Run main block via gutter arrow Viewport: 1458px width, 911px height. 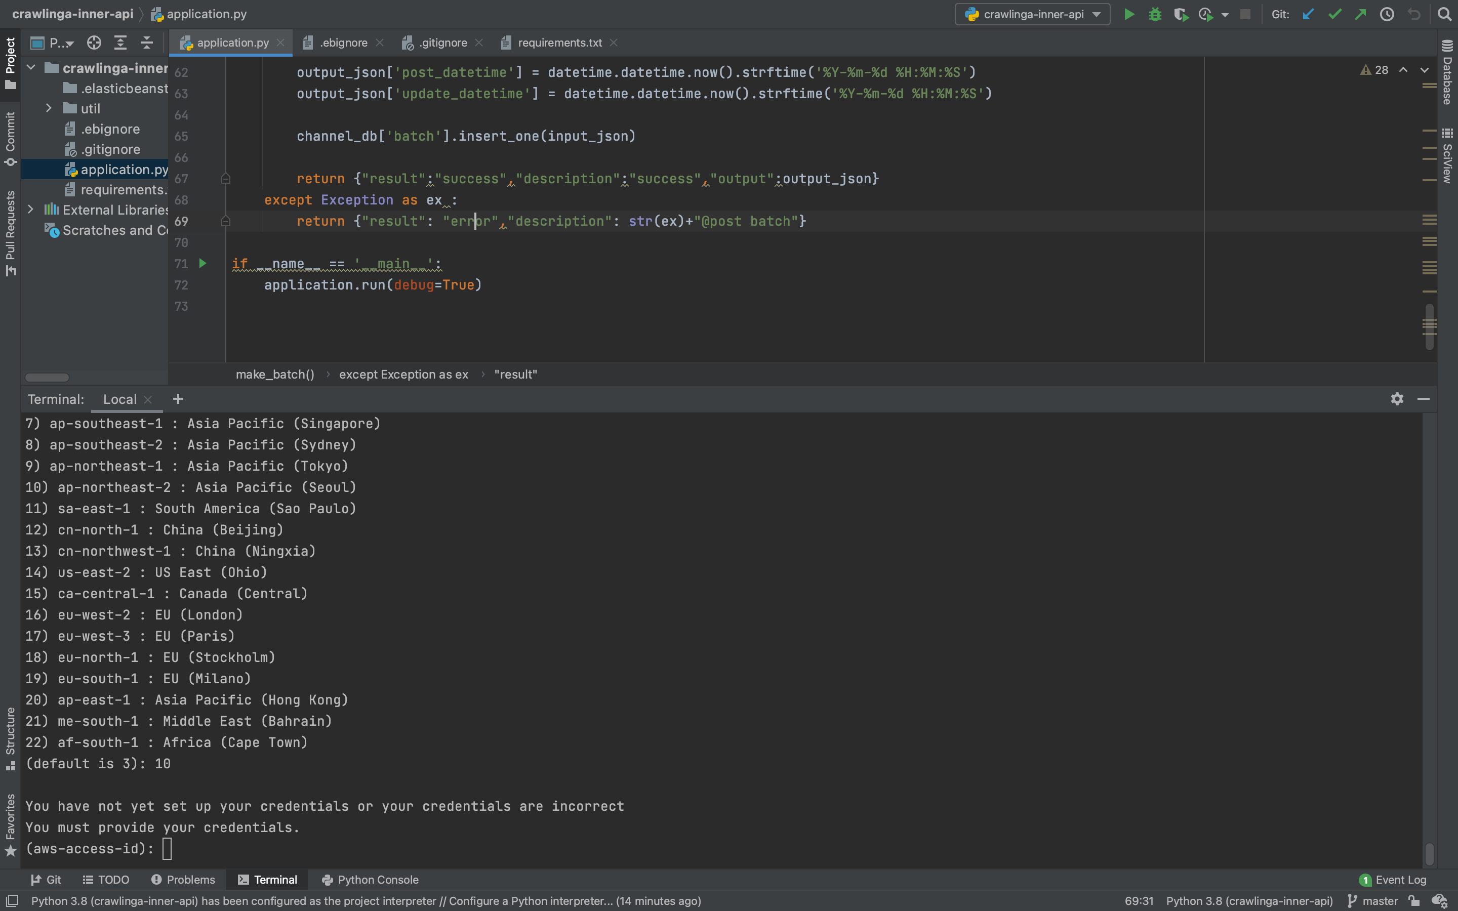click(x=203, y=263)
